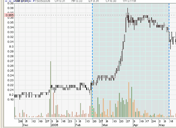This screenshot has width=176, height=128.
Task: Click the 0.19 price axis label
Action: pyautogui.click(x=10, y=99)
